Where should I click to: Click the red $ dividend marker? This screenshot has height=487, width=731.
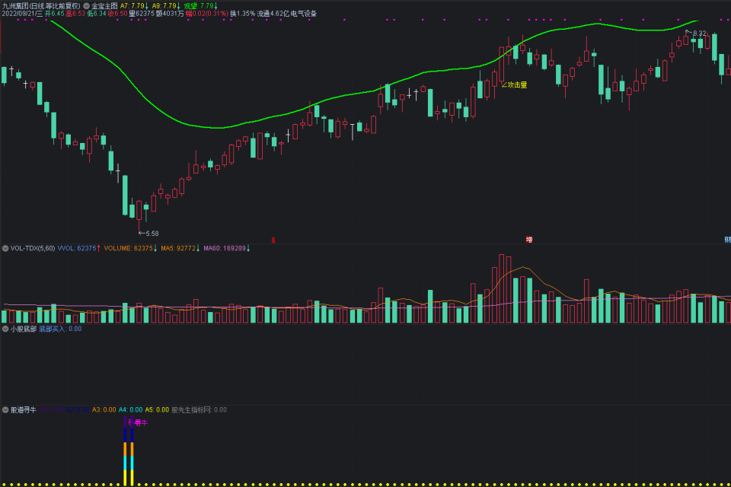273,240
